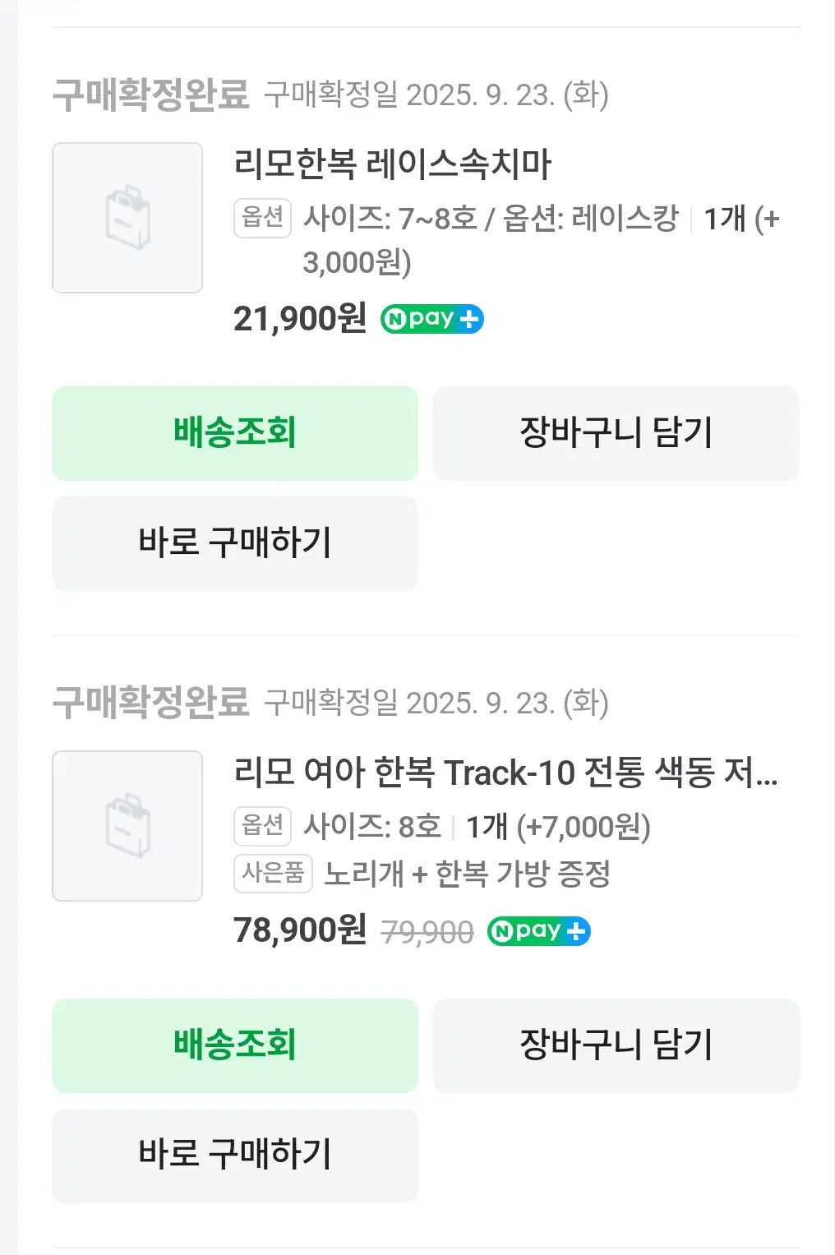The width and height of the screenshot is (835, 1255).
Task: Tap the first 구매확정완료 status label
Action: coord(150,95)
